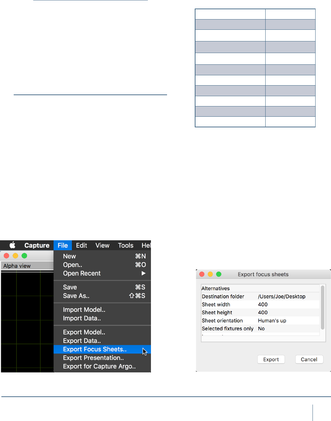The image size is (331, 421).
Task: Select Save As.. in the File menu
Action: (102, 296)
